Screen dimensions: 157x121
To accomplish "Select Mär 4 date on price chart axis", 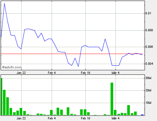I will [x=115, y=73].
